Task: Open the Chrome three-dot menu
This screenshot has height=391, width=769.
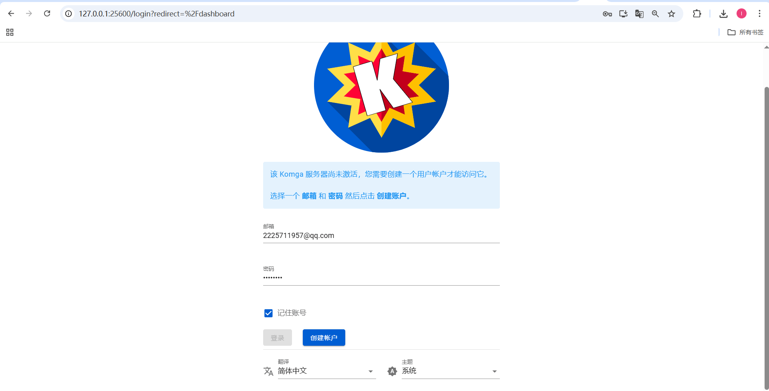Action: click(x=759, y=14)
